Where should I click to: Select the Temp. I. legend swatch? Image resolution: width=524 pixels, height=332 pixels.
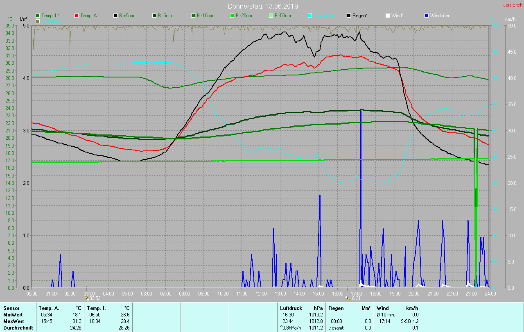pos(38,16)
